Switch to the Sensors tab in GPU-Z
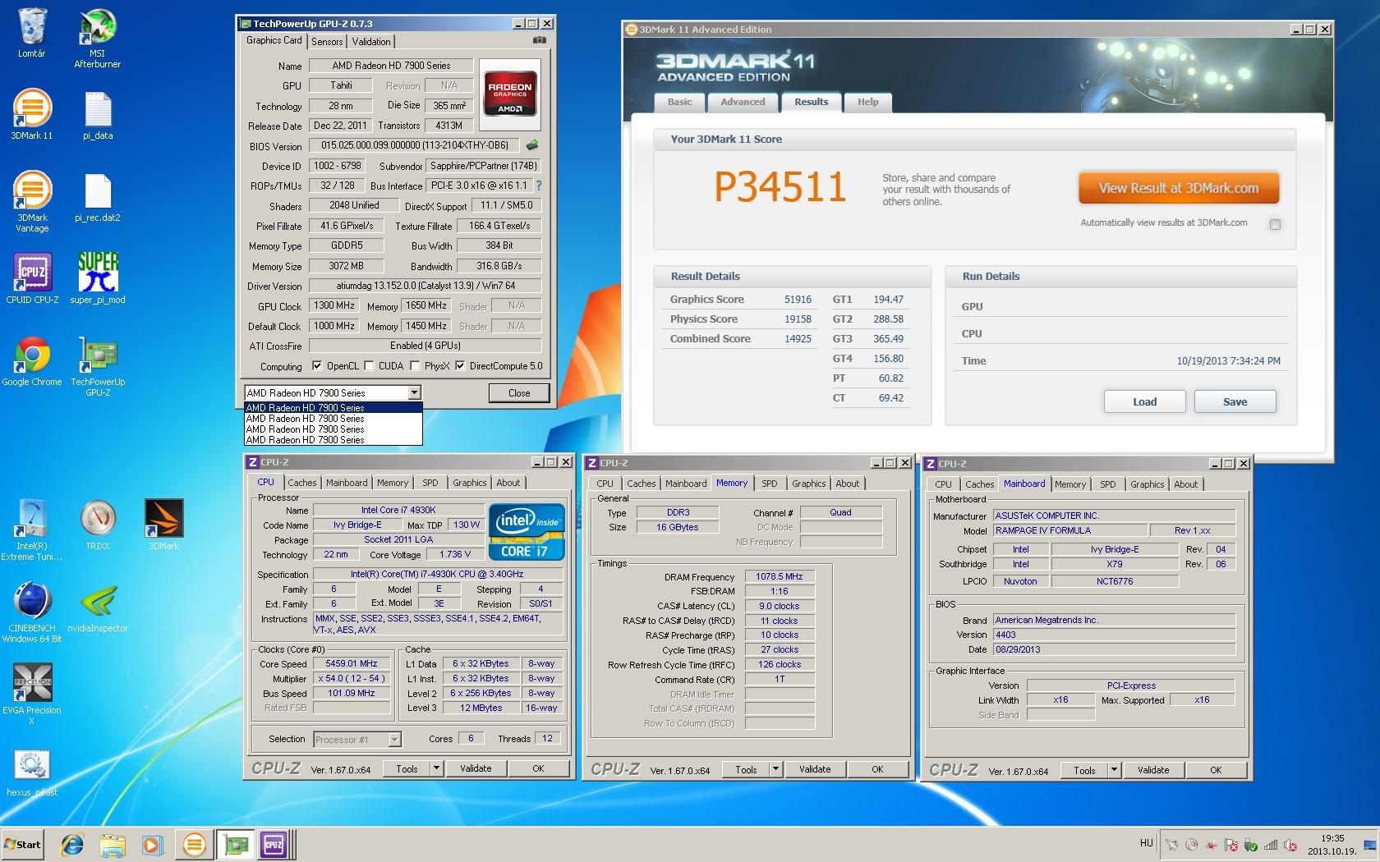The width and height of the screenshot is (1380, 862). pos(327,41)
